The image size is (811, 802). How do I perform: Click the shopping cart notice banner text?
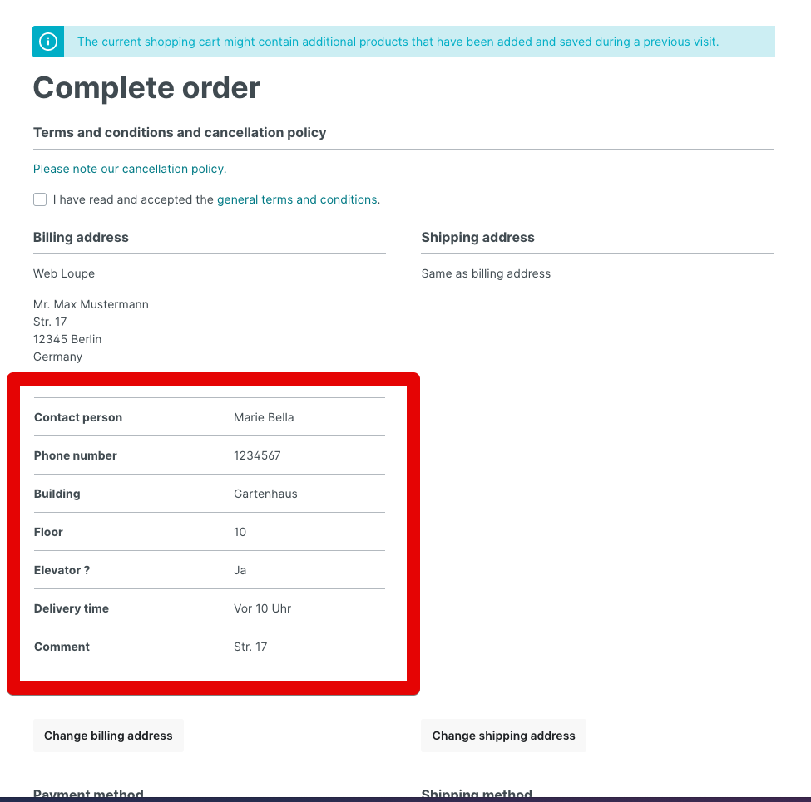click(x=398, y=42)
